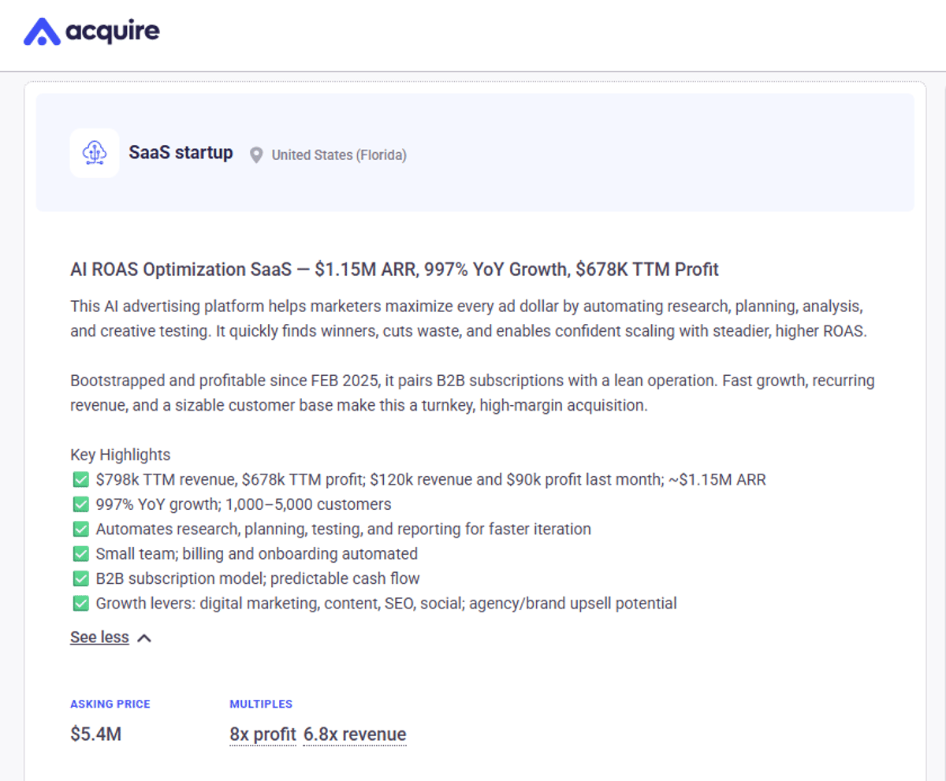Screen dimensions: 946x781
Task: Click the checkmark beside the automation highlight
Action: [80, 529]
